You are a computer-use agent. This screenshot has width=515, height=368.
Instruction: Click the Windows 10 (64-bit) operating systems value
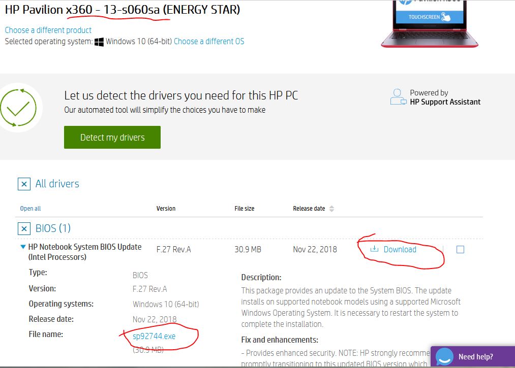click(166, 305)
